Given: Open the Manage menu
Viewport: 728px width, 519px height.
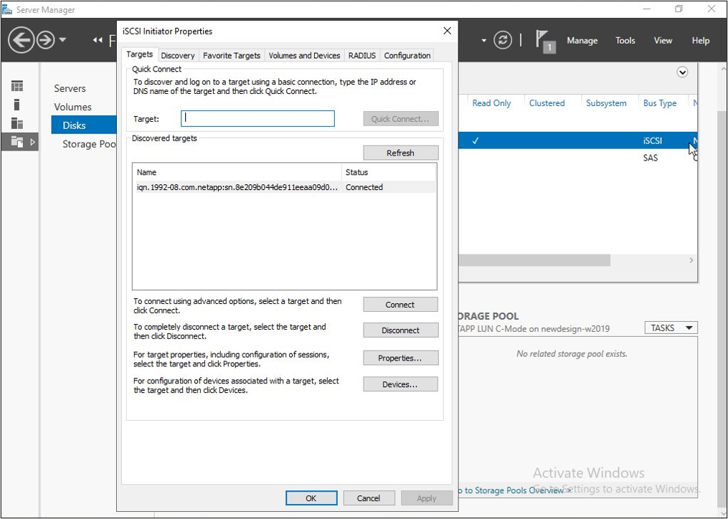Looking at the screenshot, I should pyautogui.click(x=582, y=41).
